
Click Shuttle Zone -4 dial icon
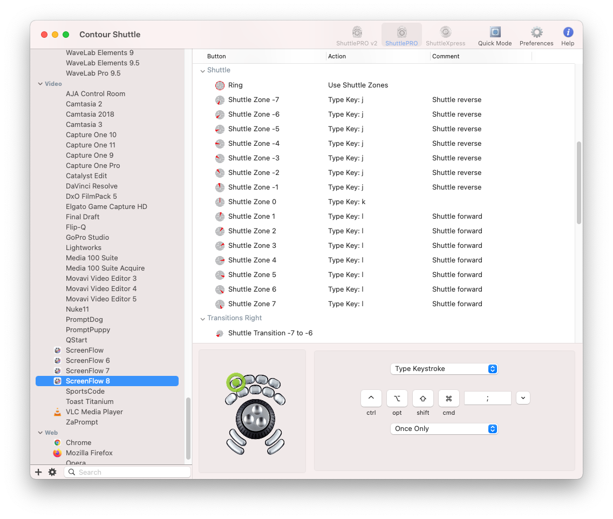click(220, 144)
